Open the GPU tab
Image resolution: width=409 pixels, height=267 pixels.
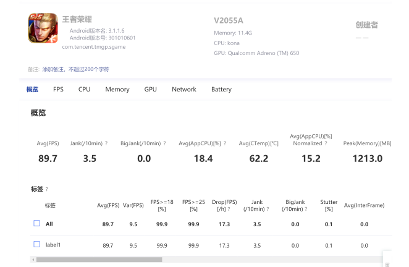click(151, 89)
